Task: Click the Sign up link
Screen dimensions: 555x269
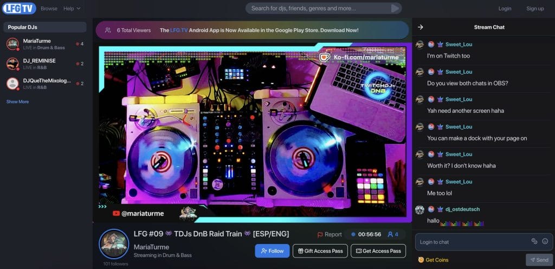Action: point(535,9)
